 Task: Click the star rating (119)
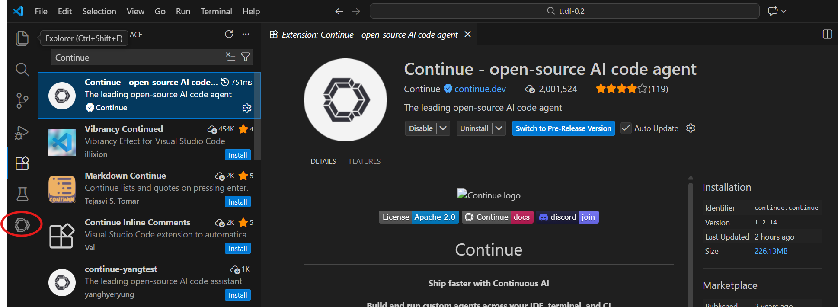[x=632, y=89]
